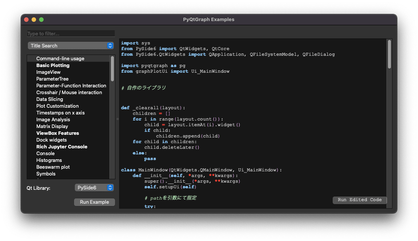
Task: Maximize window with green button
Action: [41, 20]
